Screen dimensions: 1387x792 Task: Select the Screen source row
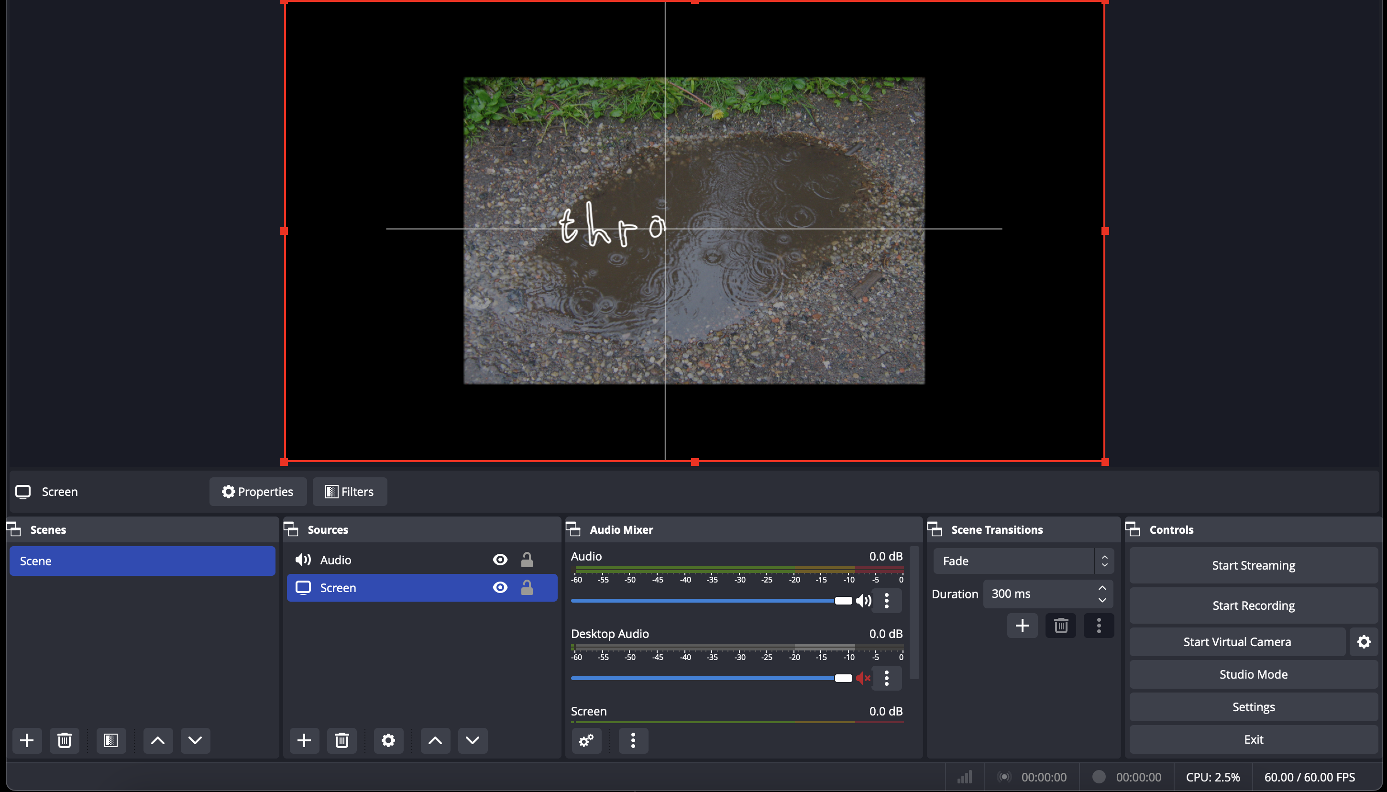[x=422, y=587]
